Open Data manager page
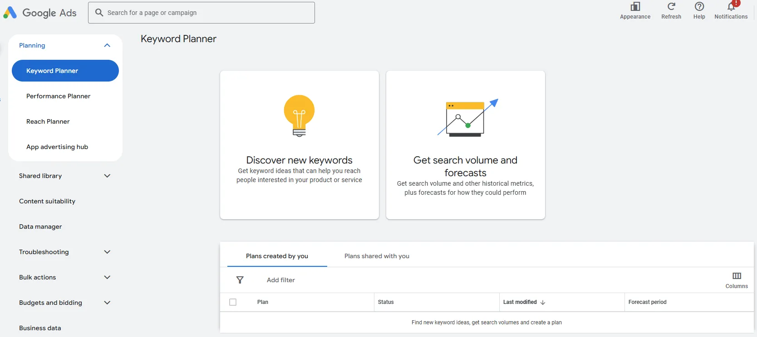Viewport: 757px width, 337px height. (40, 226)
